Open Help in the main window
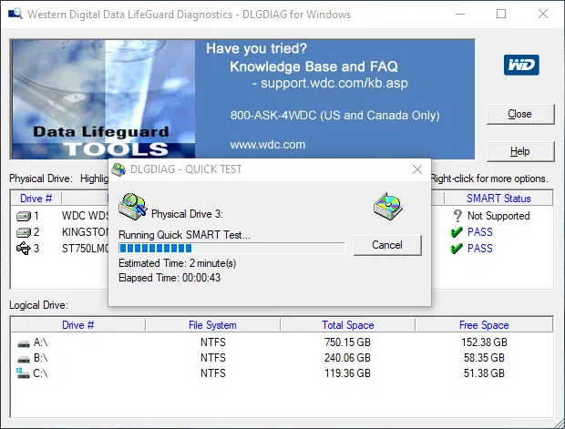565x429 pixels. coord(520,151)
